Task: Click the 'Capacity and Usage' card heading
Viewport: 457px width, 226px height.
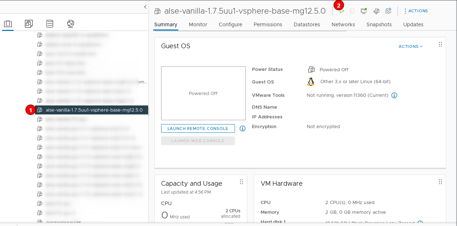Action: coord(192,184)
